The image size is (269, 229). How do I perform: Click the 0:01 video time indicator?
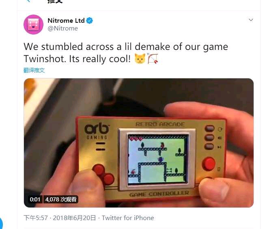pos(35,199)
